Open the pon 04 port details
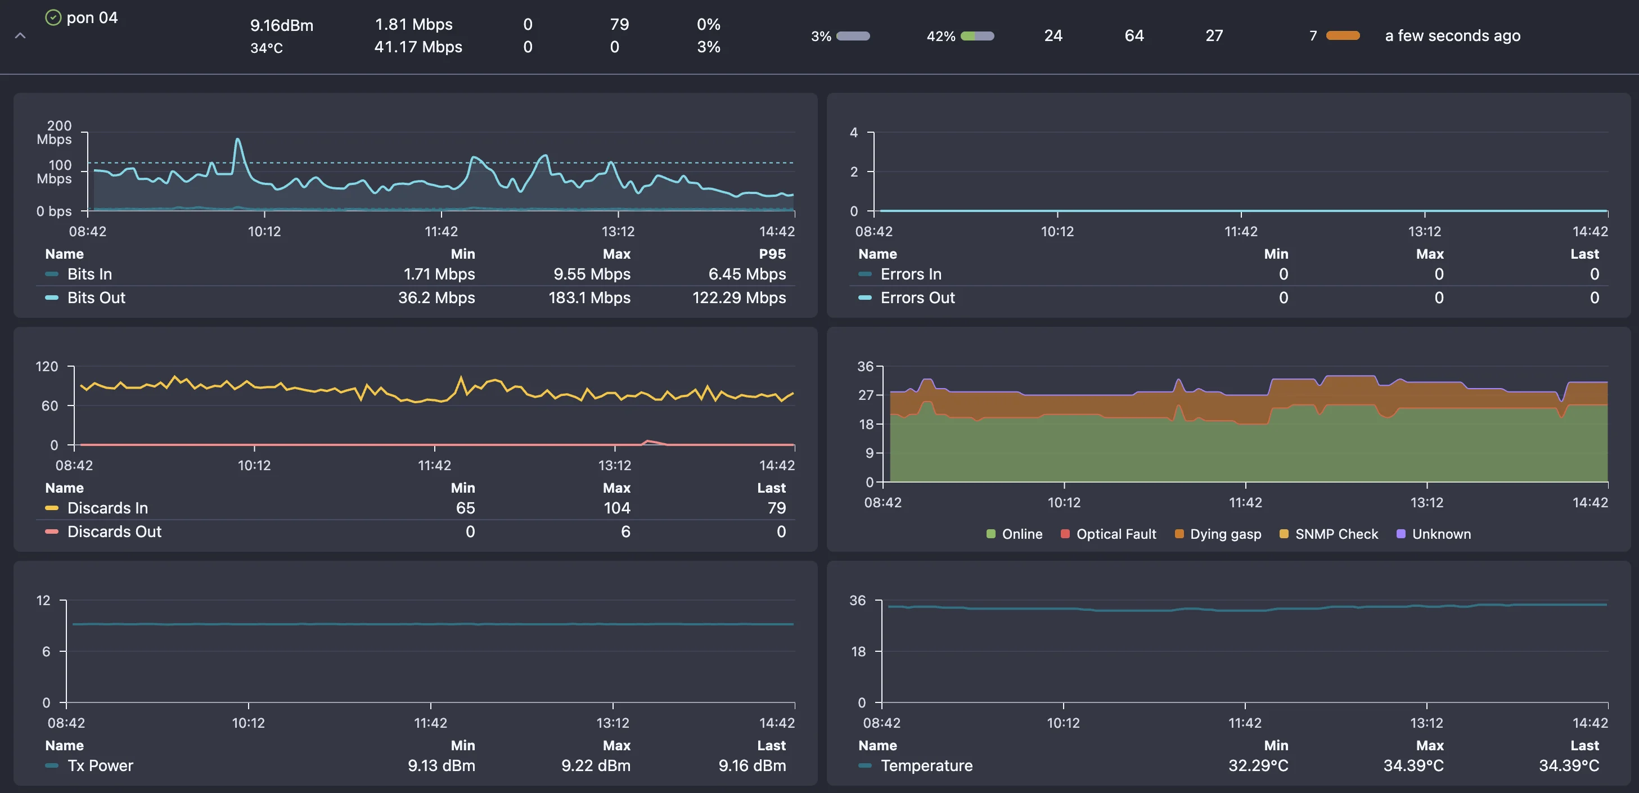Screen dimensions: 1639x793 coord(93,17)
